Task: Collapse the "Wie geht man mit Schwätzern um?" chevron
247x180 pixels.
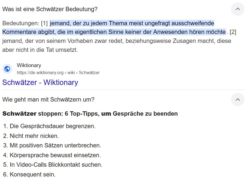Action: (x=237, y=100)
